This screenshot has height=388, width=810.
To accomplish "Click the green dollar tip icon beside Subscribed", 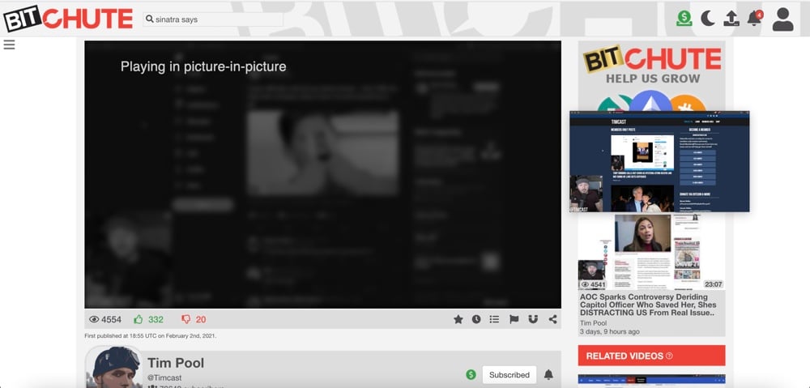I will coord(471,374).
